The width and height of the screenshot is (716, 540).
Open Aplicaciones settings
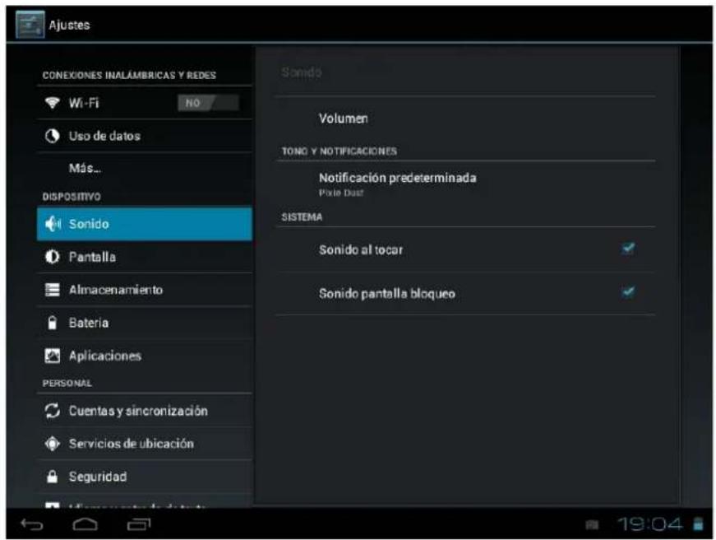[x=145, y=356]
